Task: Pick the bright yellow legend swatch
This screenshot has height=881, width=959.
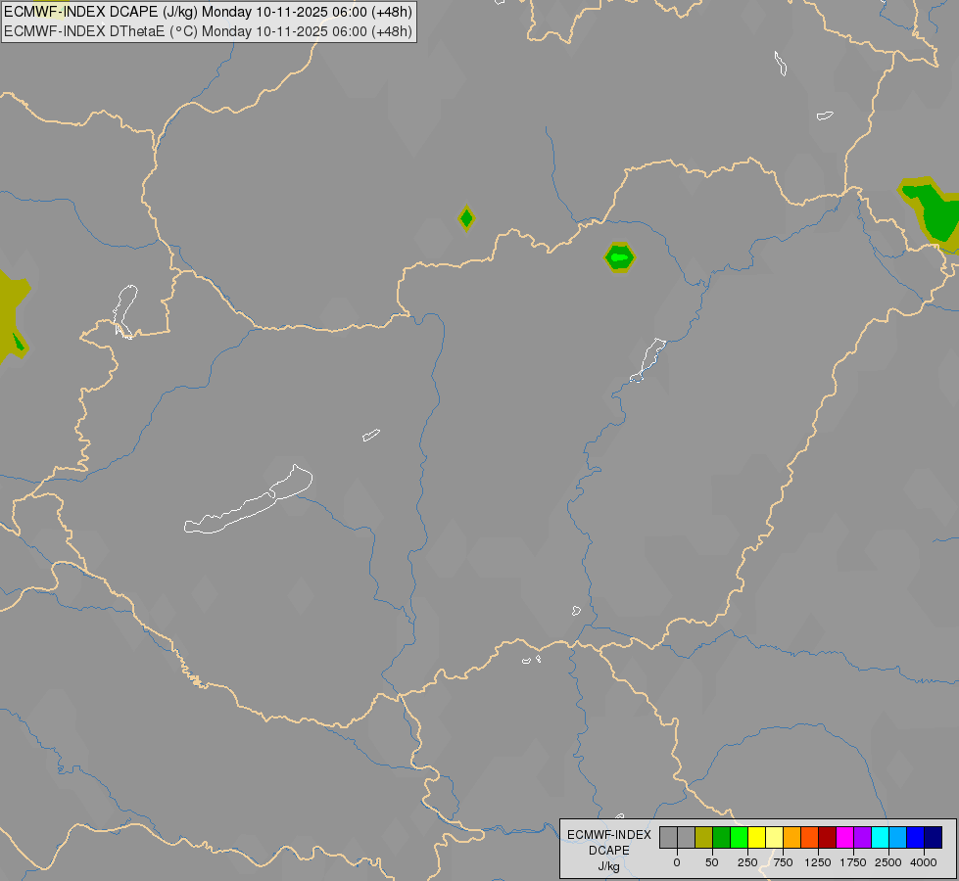Action: point(757,837)
